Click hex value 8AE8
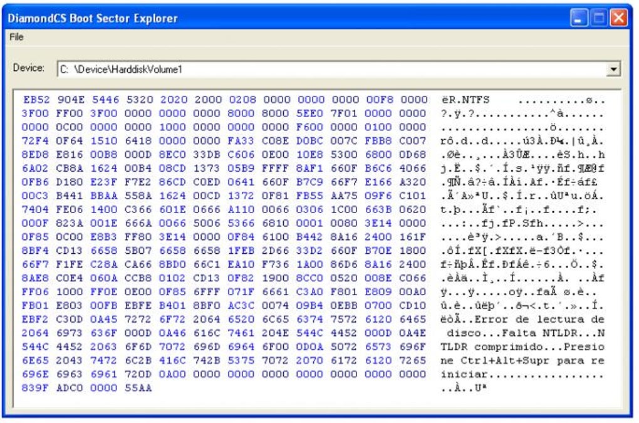639x423 pixels. (x=36, y=278)
